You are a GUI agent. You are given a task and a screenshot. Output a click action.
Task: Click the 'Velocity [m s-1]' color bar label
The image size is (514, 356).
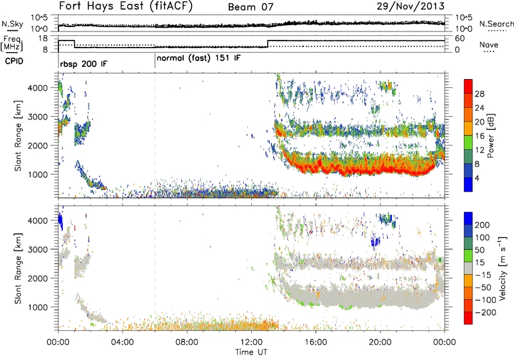[x=502, y=268]
